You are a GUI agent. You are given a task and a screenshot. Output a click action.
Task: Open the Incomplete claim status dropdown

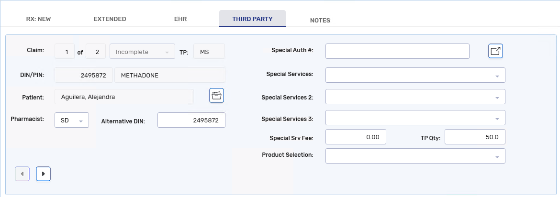coord(142,52)
